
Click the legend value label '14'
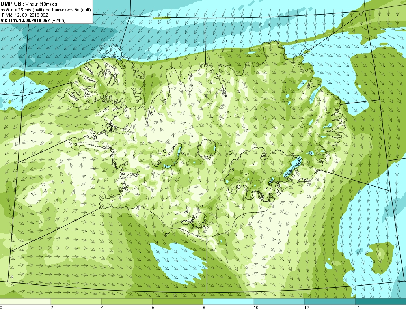pyautogui.click(x=357, y=308)
